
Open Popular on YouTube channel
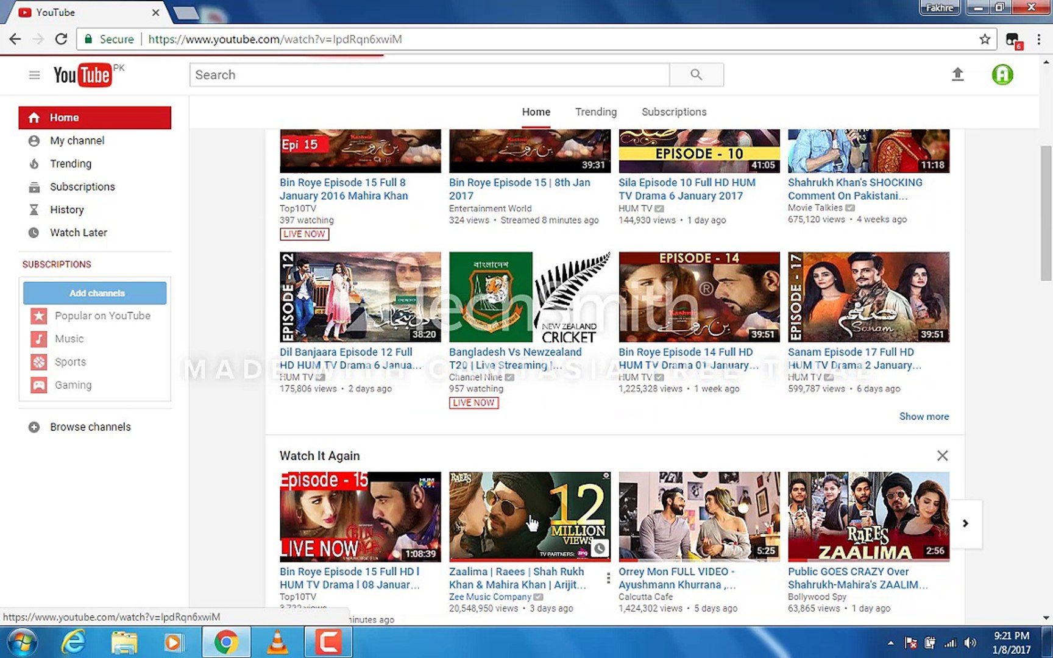pyautogui.click(x=102, y=316)
